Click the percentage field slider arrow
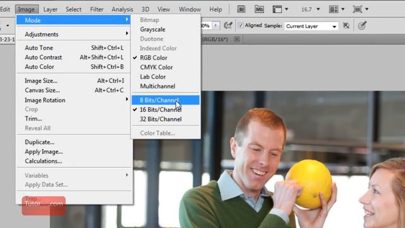 point(216,25)
